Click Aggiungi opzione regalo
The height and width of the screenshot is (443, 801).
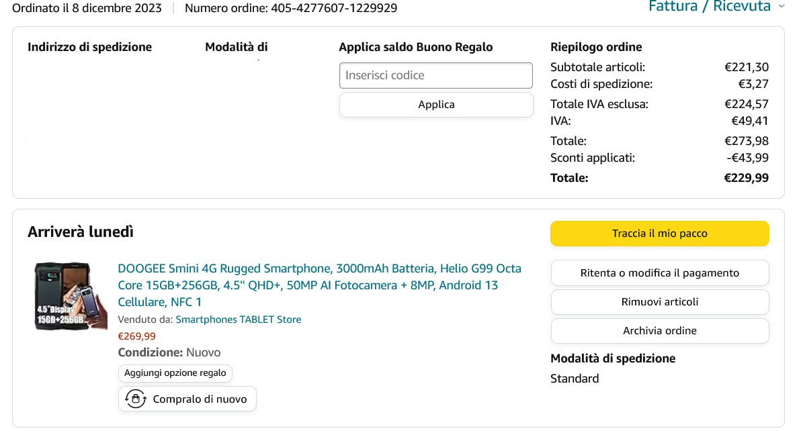point(175,373)
